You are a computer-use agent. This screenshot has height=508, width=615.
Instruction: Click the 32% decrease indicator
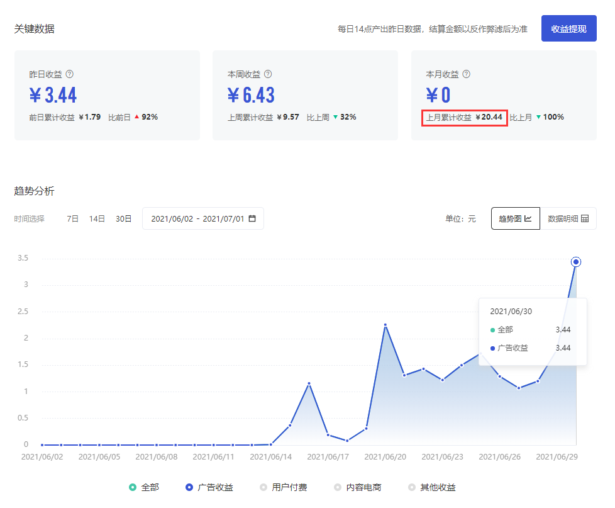[x=345, y=117]
